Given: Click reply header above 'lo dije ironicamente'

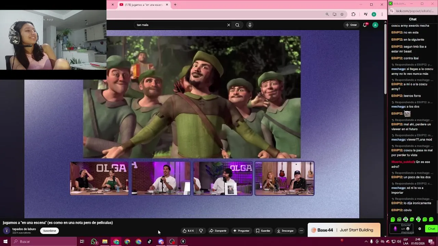Looking at the screenshot, I should [412, 199].
